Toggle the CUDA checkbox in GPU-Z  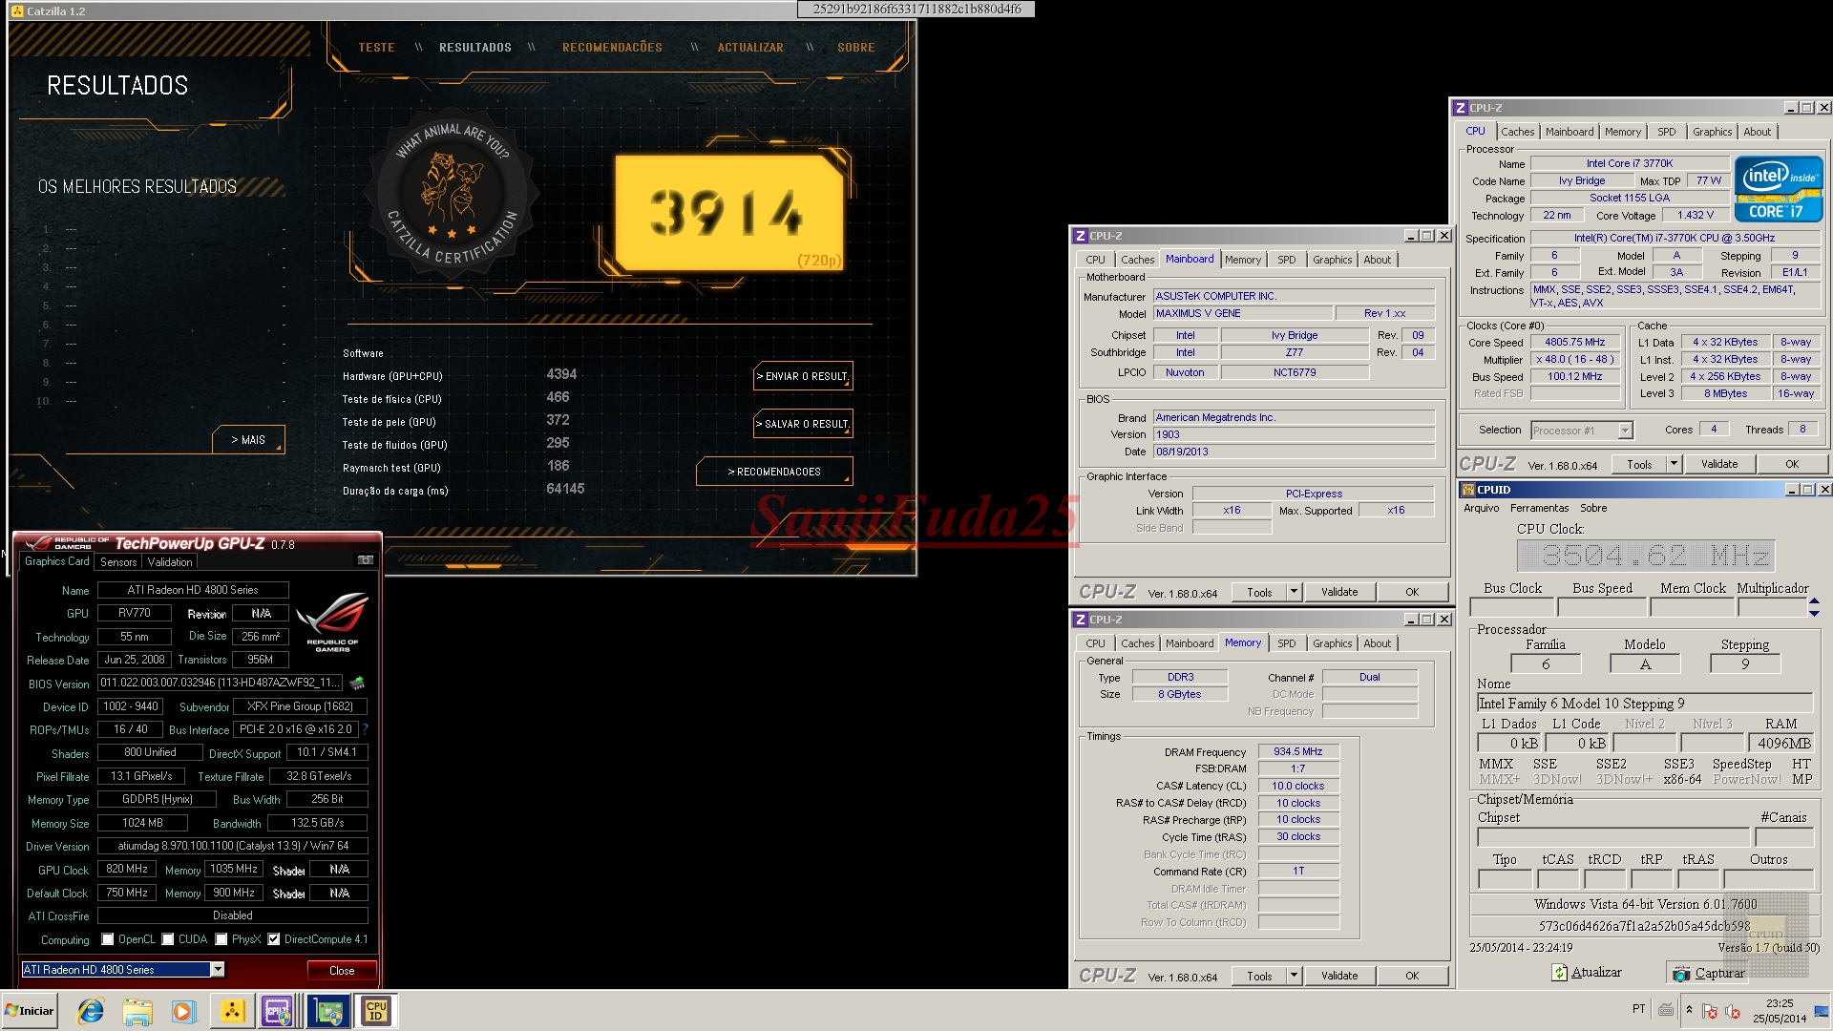point(168,939)
